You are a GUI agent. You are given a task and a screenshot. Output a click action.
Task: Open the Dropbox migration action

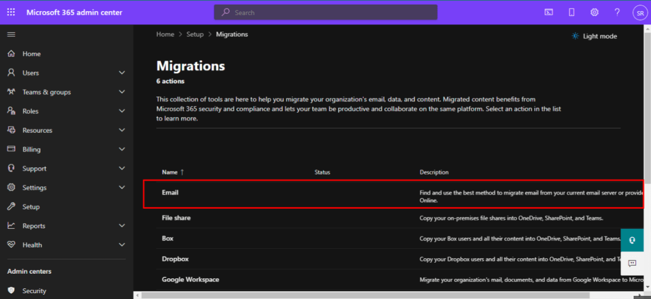point(175,259)
